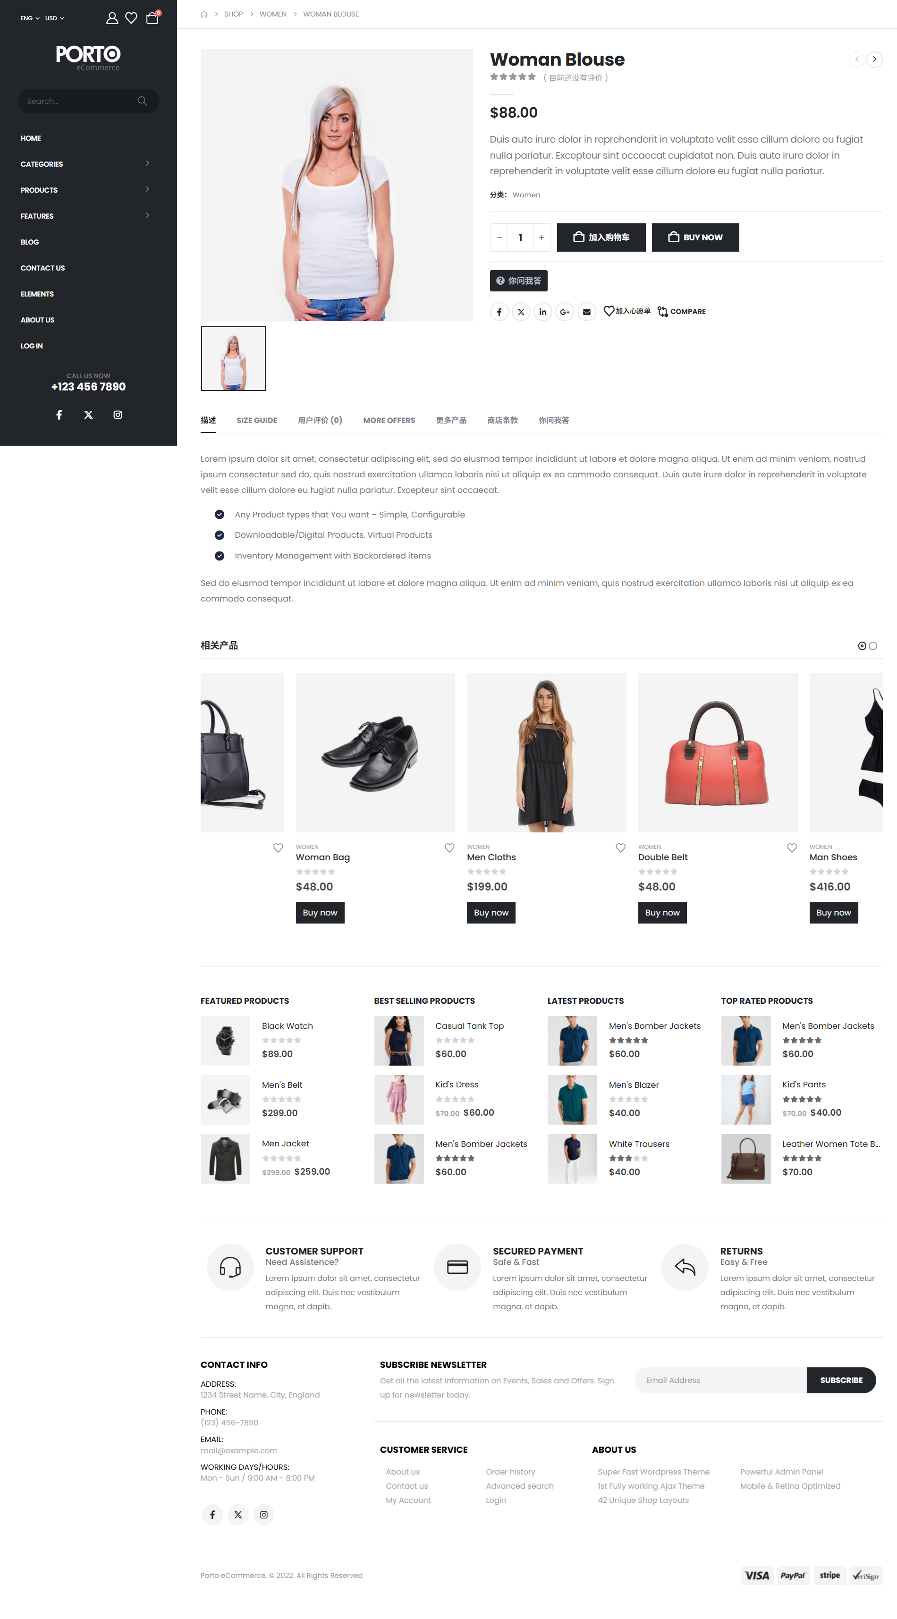897x1619 pixels.
Task: Add Men Cloths to wishlist heart
Action: pos(620,848)
